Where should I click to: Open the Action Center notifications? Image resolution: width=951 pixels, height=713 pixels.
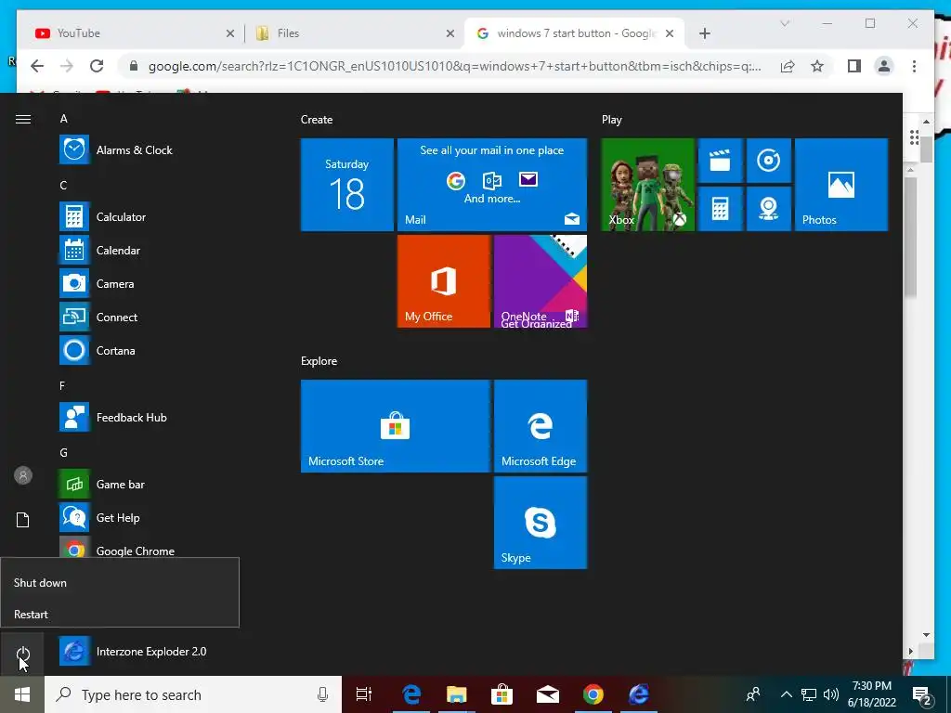click(922, 694)
